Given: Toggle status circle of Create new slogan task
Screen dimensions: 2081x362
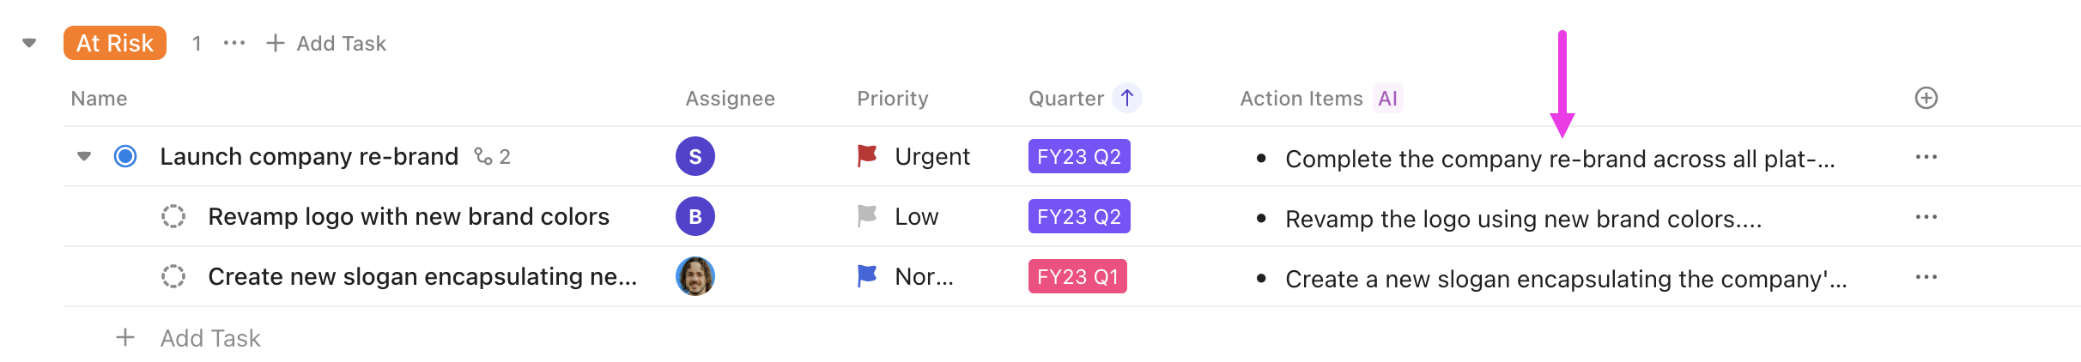Looking at the screenshot, I should click(x=173, y=276).
